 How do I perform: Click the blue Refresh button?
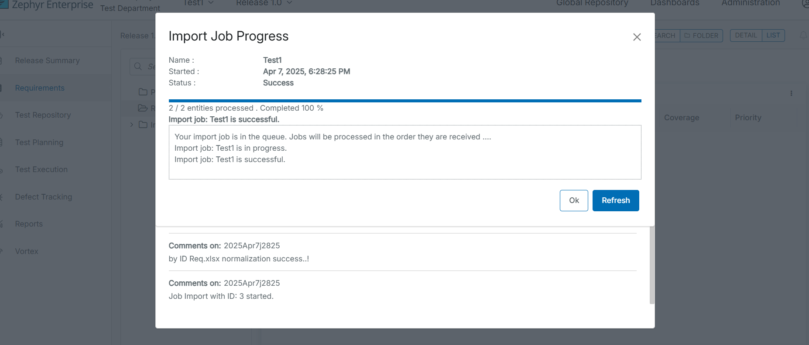pyautogui.click(x=615, y=200)
